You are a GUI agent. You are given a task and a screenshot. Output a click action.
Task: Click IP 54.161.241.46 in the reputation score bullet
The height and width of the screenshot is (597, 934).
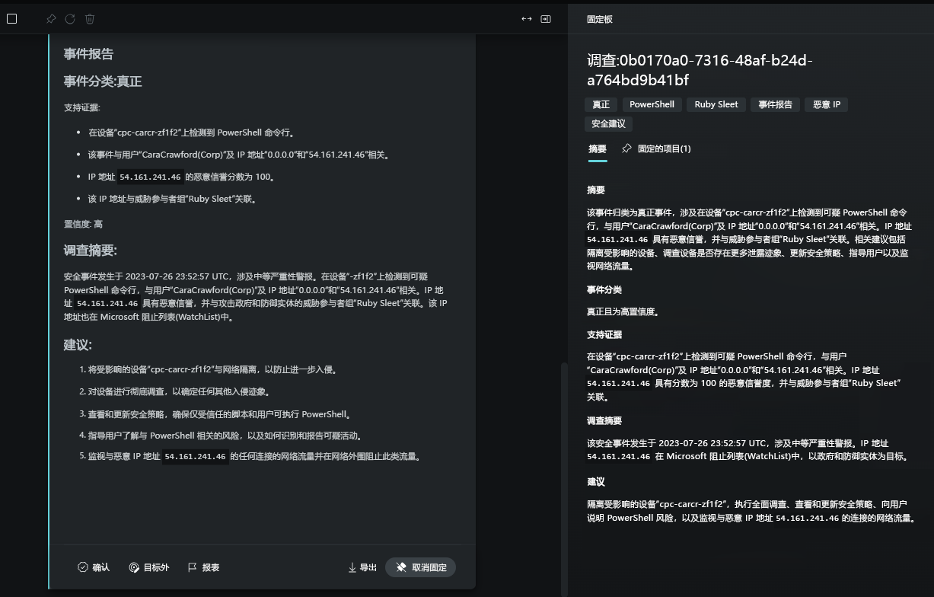150,177
